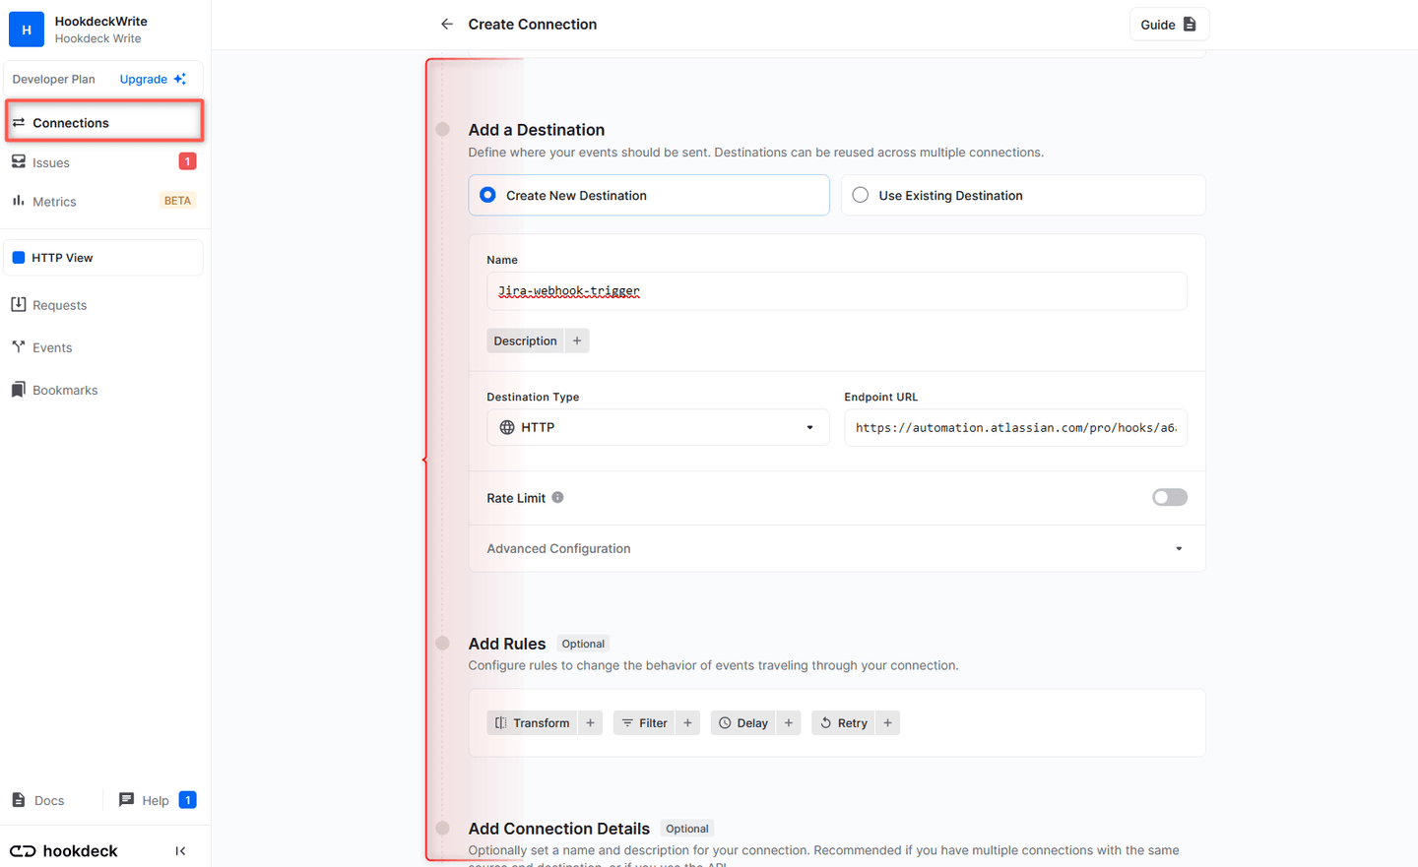The height and width of the screenshot is (867, 1418).
Task: Select the Create New Destination option
Action: pos(486,194)
